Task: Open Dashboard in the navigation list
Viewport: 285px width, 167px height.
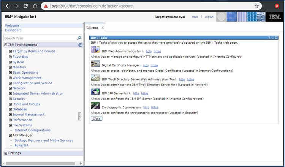Action: pos(13,30)
